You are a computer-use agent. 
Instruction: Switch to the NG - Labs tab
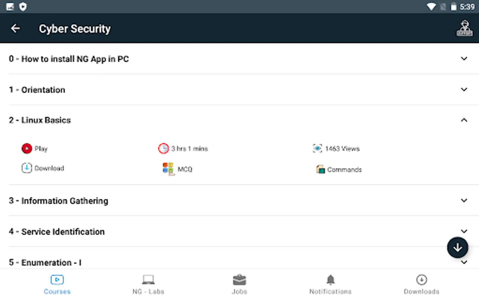click(148, 285)
